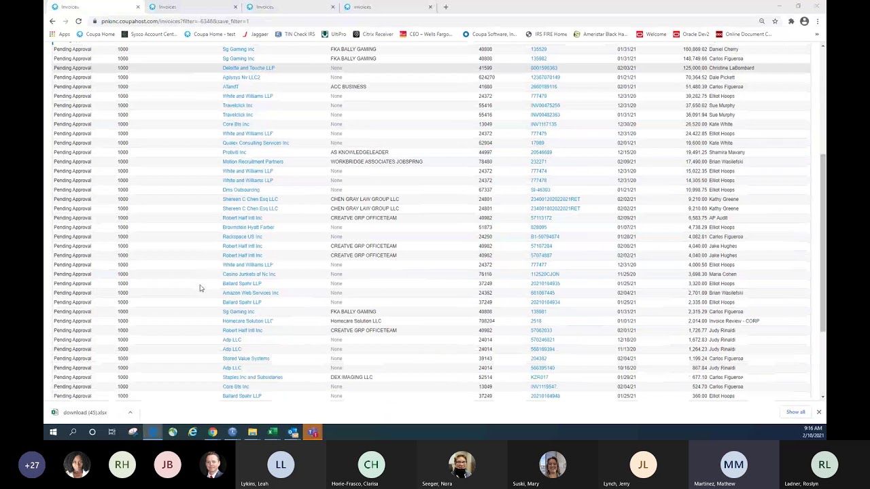This screenshot has width=870, height=489.
Task: Open supplier link Staples Inc and Subsidiaries
Action: pyautogui.click(x=252, y=378)
